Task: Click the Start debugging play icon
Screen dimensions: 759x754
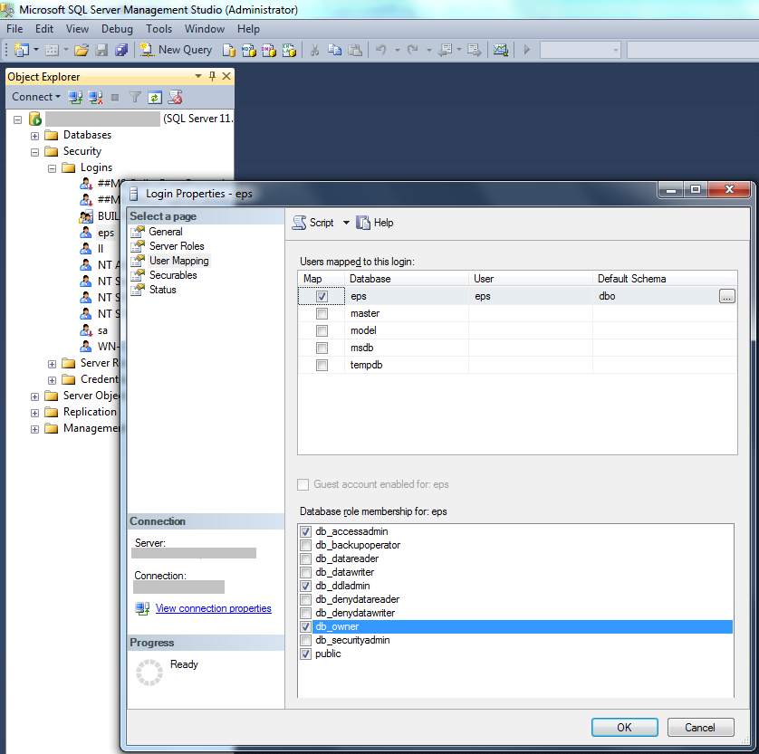Action: tap(526, 50)
